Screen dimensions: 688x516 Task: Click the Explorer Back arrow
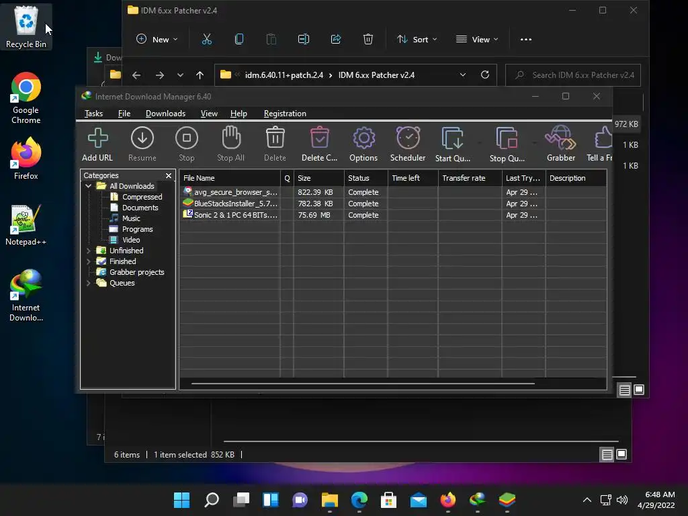coord(136,75)
